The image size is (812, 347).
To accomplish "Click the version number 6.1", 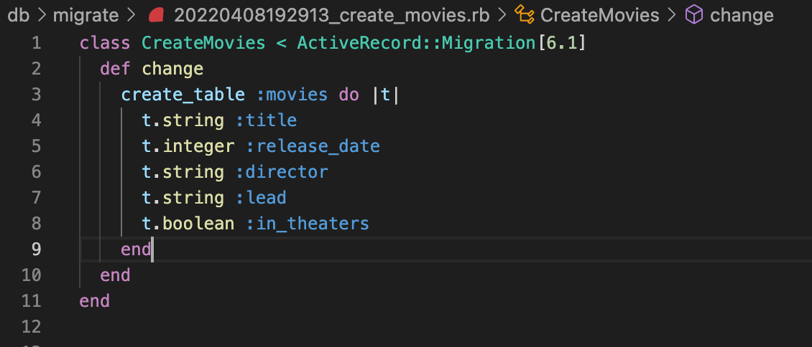I will [x=560, y=43].
